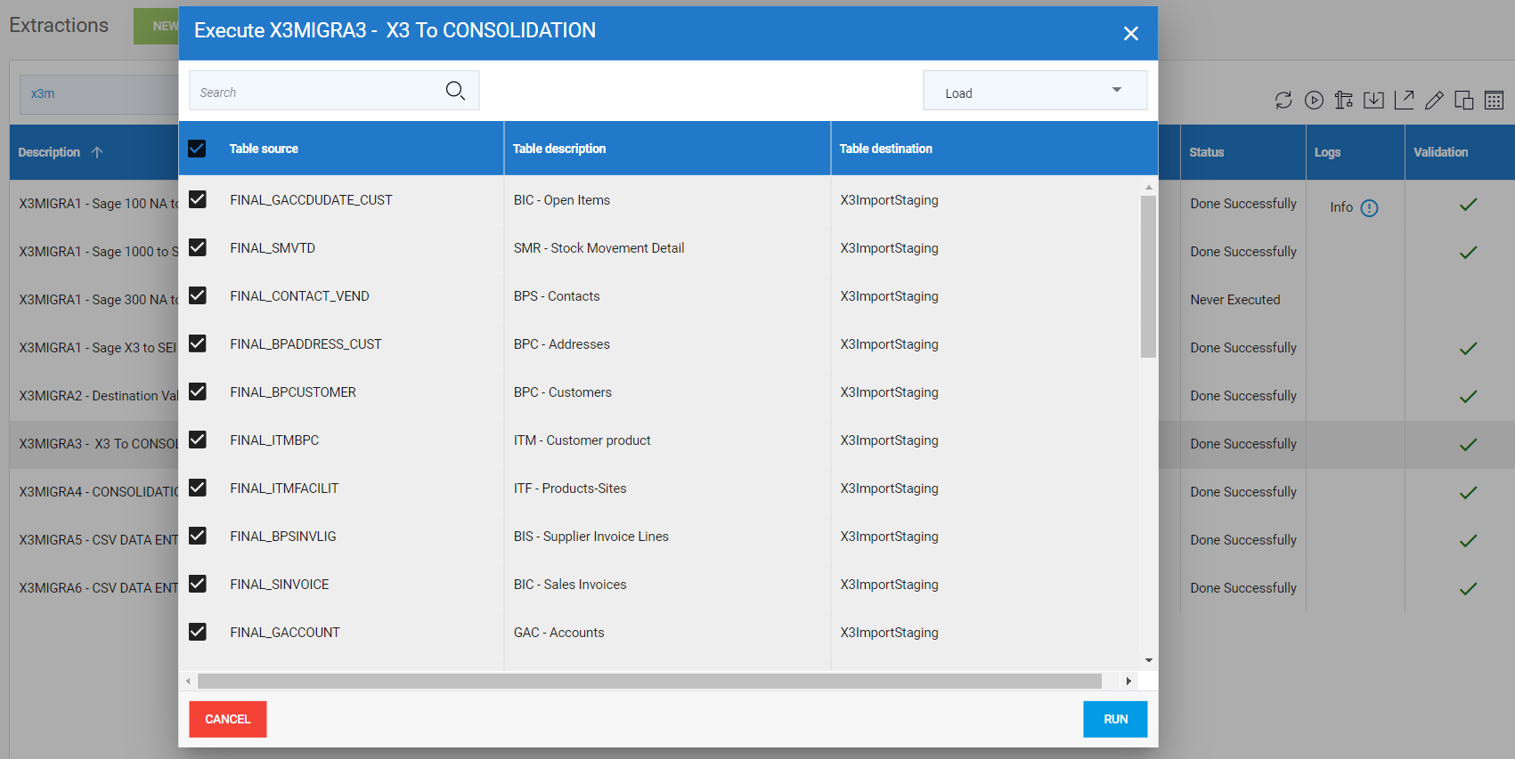Click the horizontal scrollbar at table bottom
1515x759 pixels.
tap(648, 682)
